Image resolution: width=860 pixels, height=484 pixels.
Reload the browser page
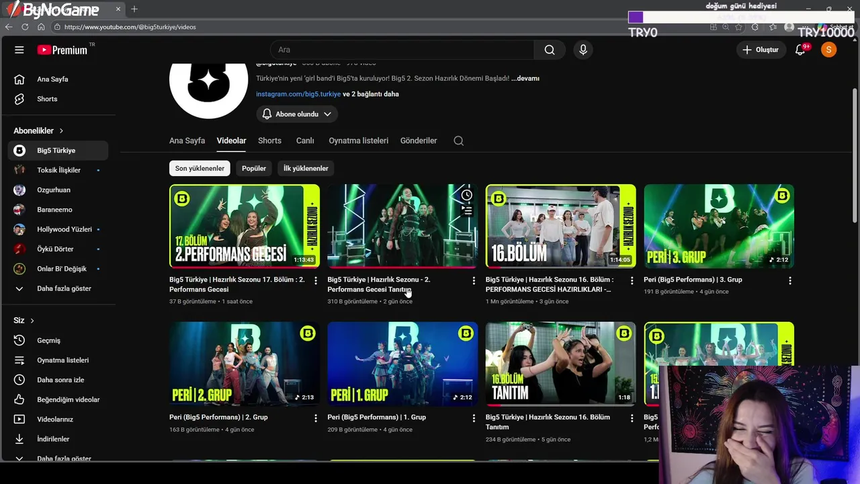point(25,27)
